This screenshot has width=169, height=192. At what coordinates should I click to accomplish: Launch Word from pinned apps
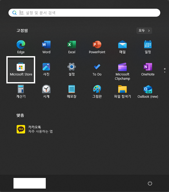[46, 47]
